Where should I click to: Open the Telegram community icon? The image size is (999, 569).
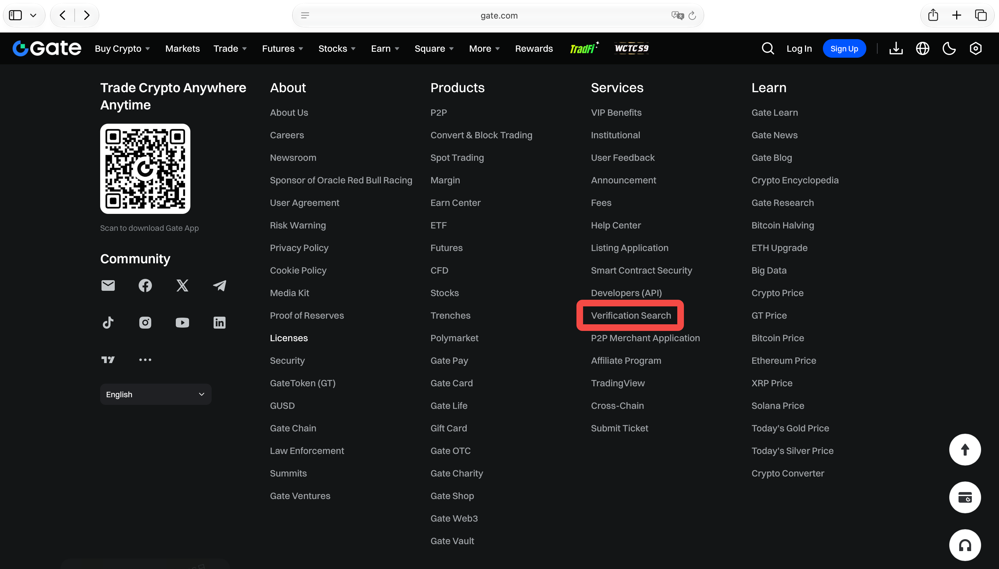pyautogui.click(x=219, y=286)
